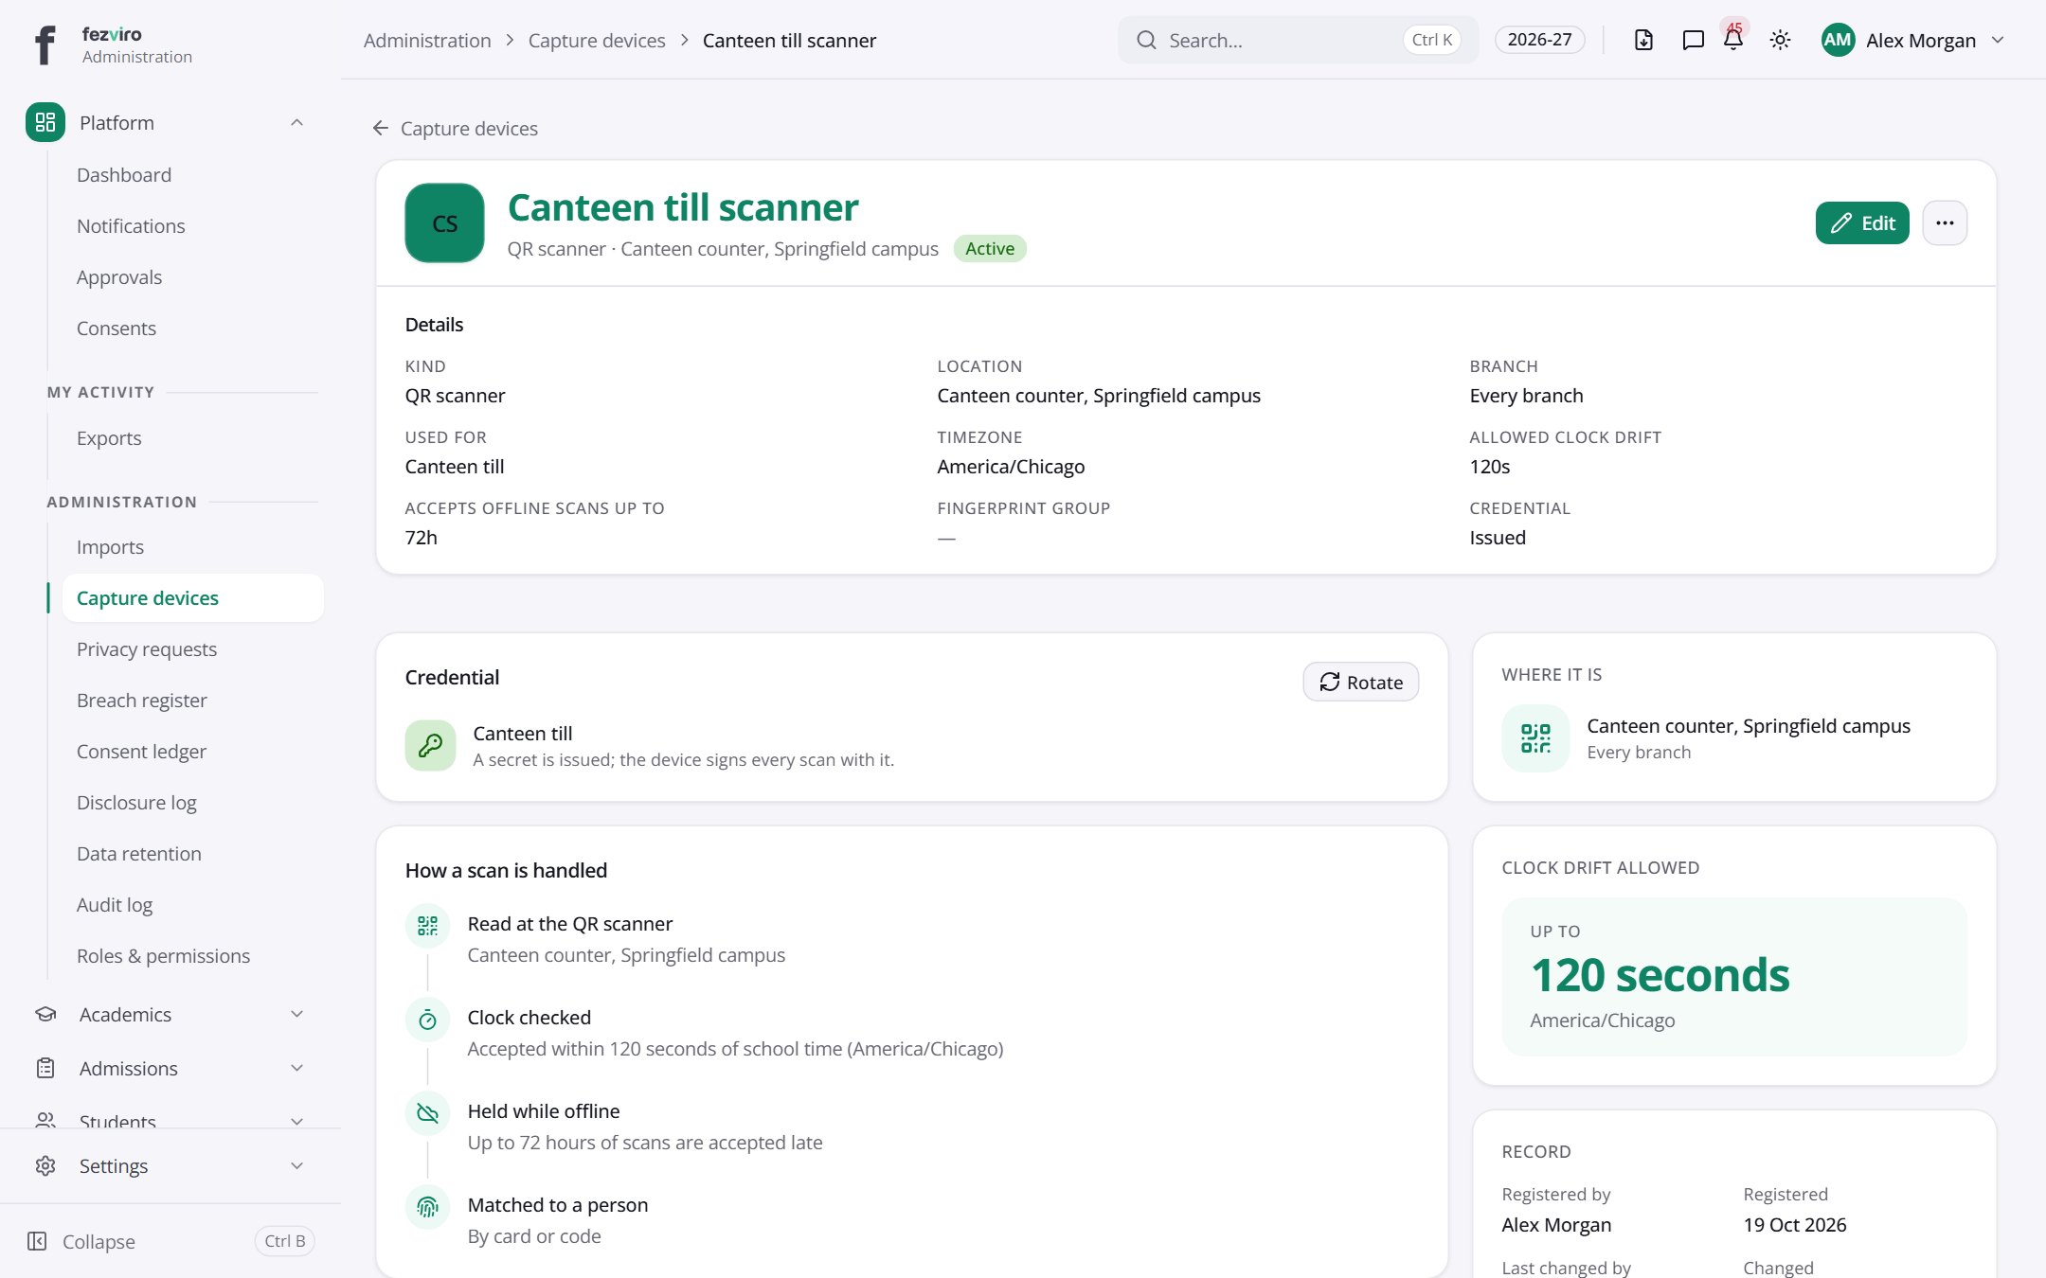Click the offline cloud icon for Held while offline
2046x1278 pixels.
427,1113
